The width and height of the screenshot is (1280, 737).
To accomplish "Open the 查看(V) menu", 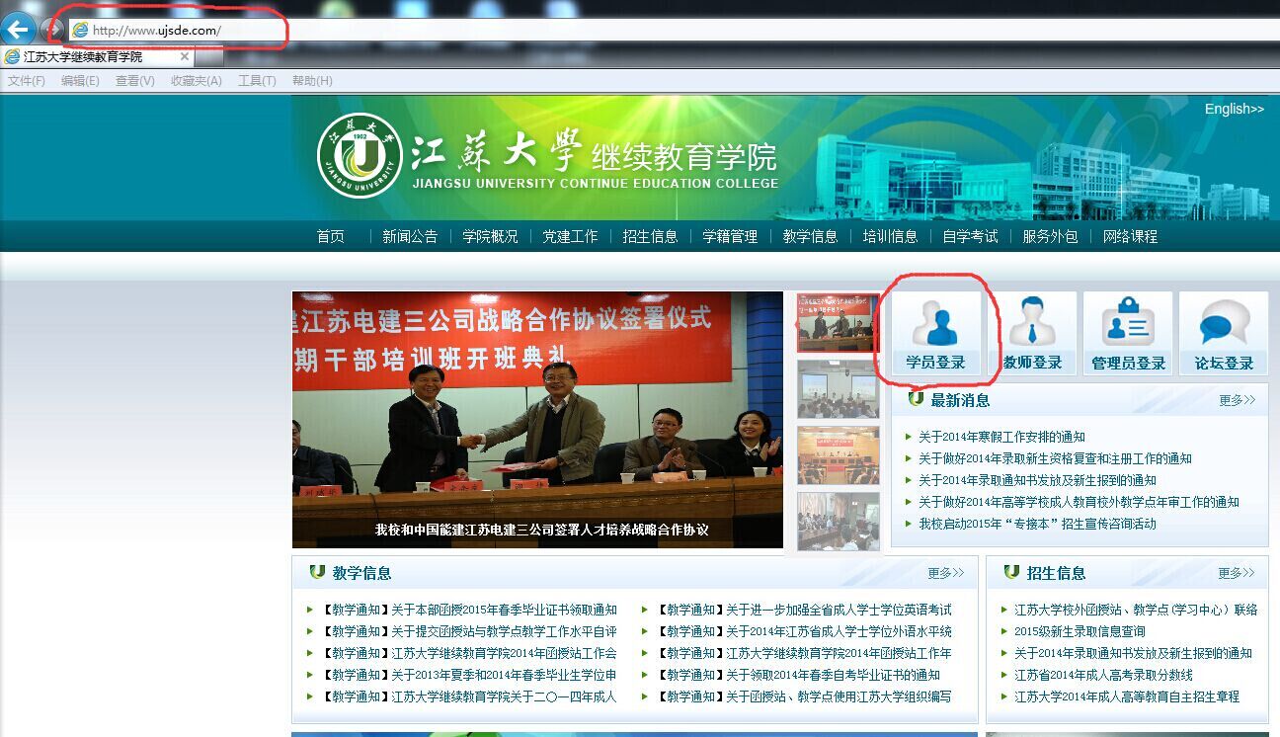I will click(135, 81).
